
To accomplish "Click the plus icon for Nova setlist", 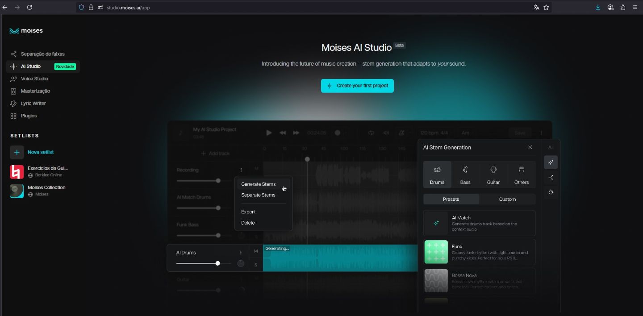I will (x=17, y=152).
